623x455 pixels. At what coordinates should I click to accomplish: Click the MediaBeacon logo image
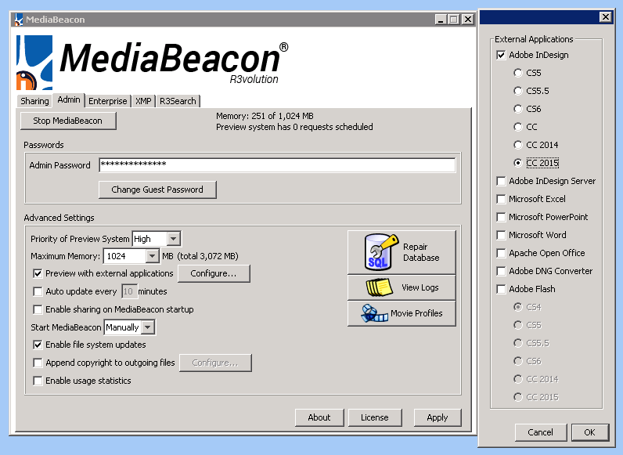point(152,62)
